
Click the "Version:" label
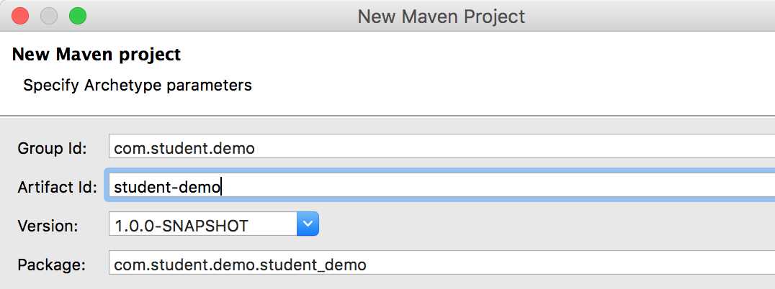click(48, 226)
